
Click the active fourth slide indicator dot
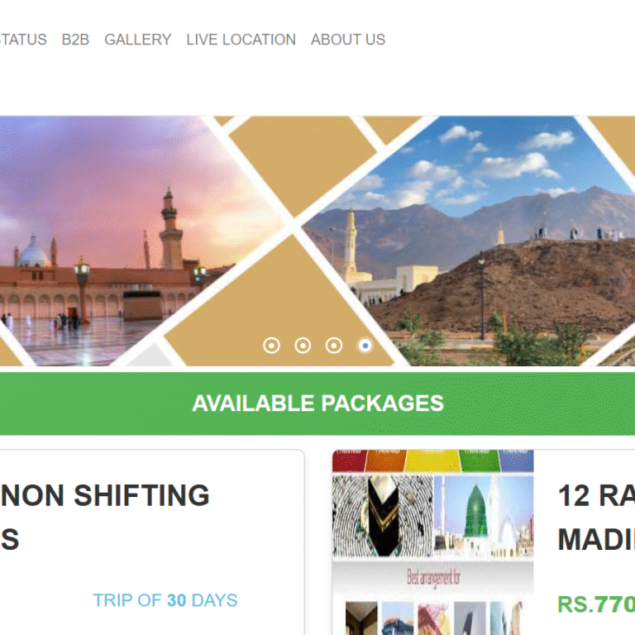(365, 346)
